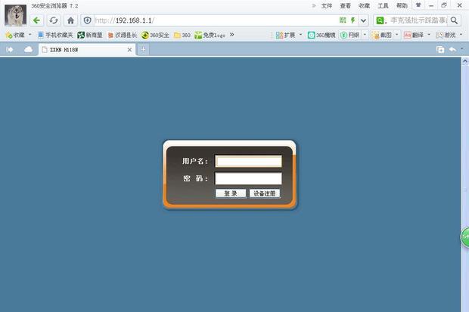Viewport: 469px width, 312px height.
Task: Expand the 收藏 favorites dropdown
Action: tap(18, 35)
